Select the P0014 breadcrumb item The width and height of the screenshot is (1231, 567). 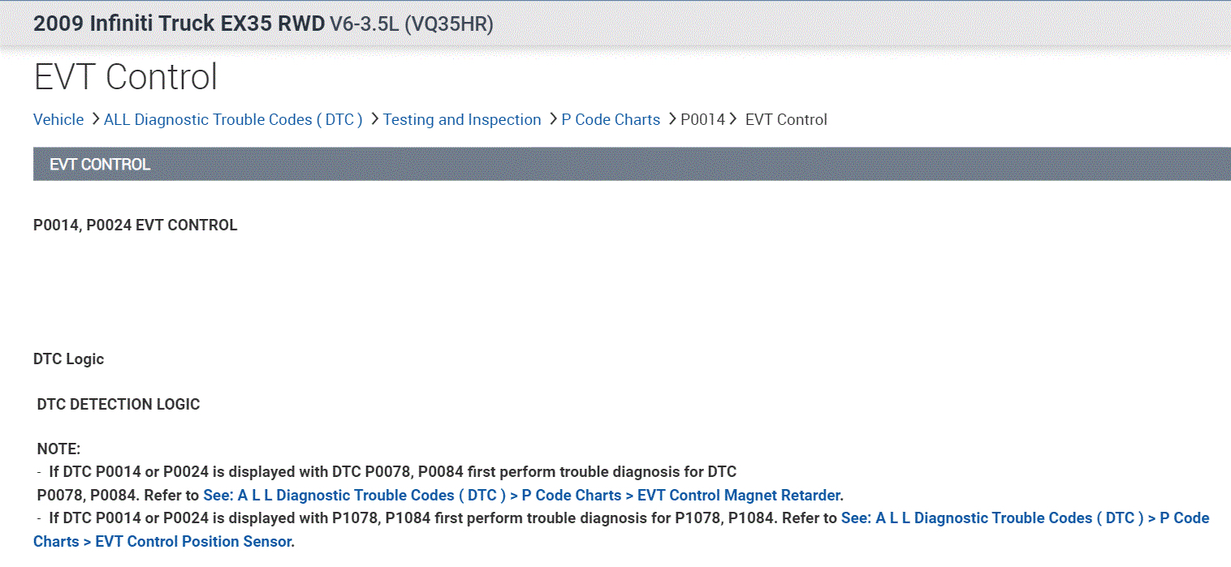pyautogui.click(x=702, y=120)
